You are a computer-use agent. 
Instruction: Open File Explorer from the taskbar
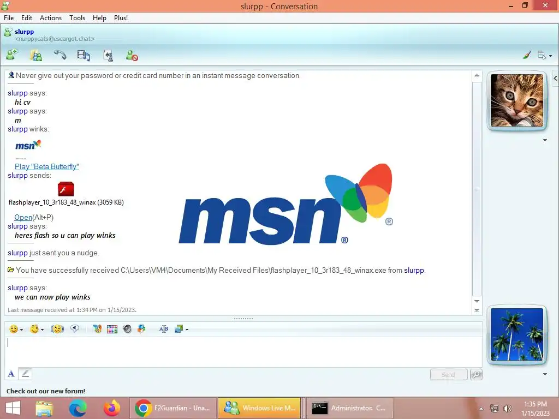tap(44, 408)
